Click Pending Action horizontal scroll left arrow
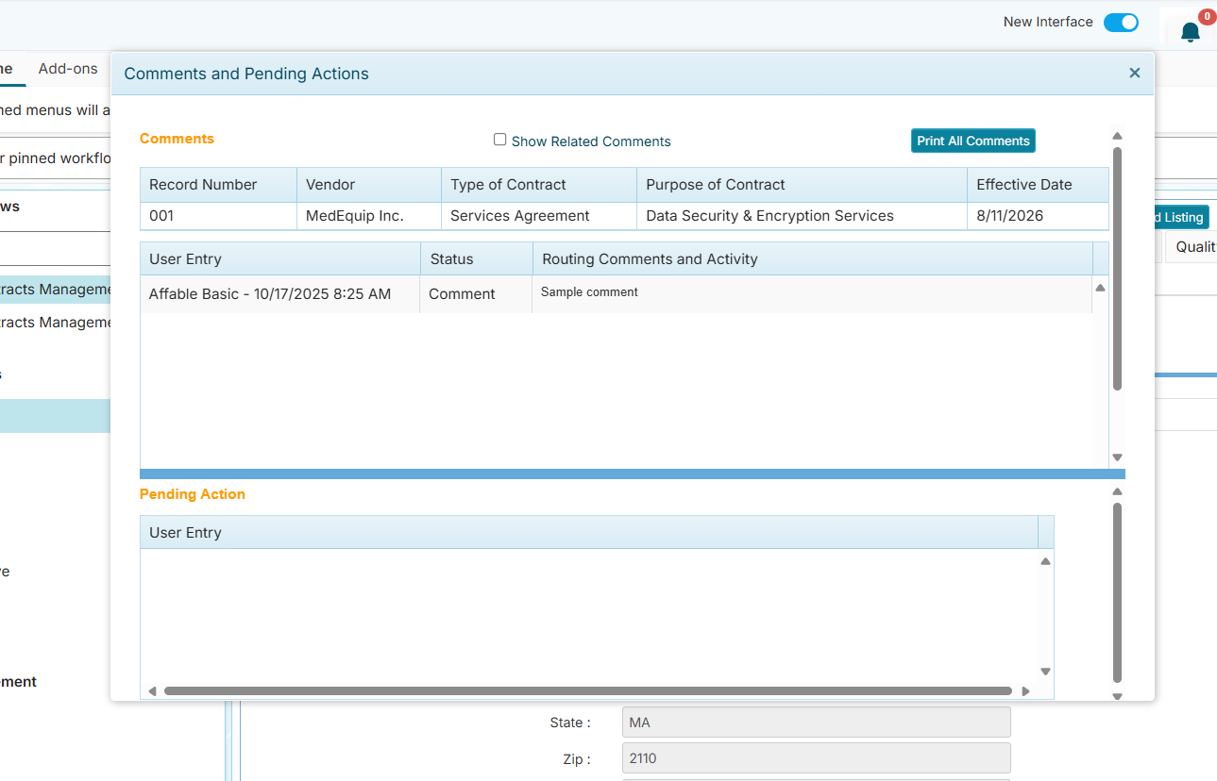Screen dimensions: 1217x781 click(x=152, y=691)
